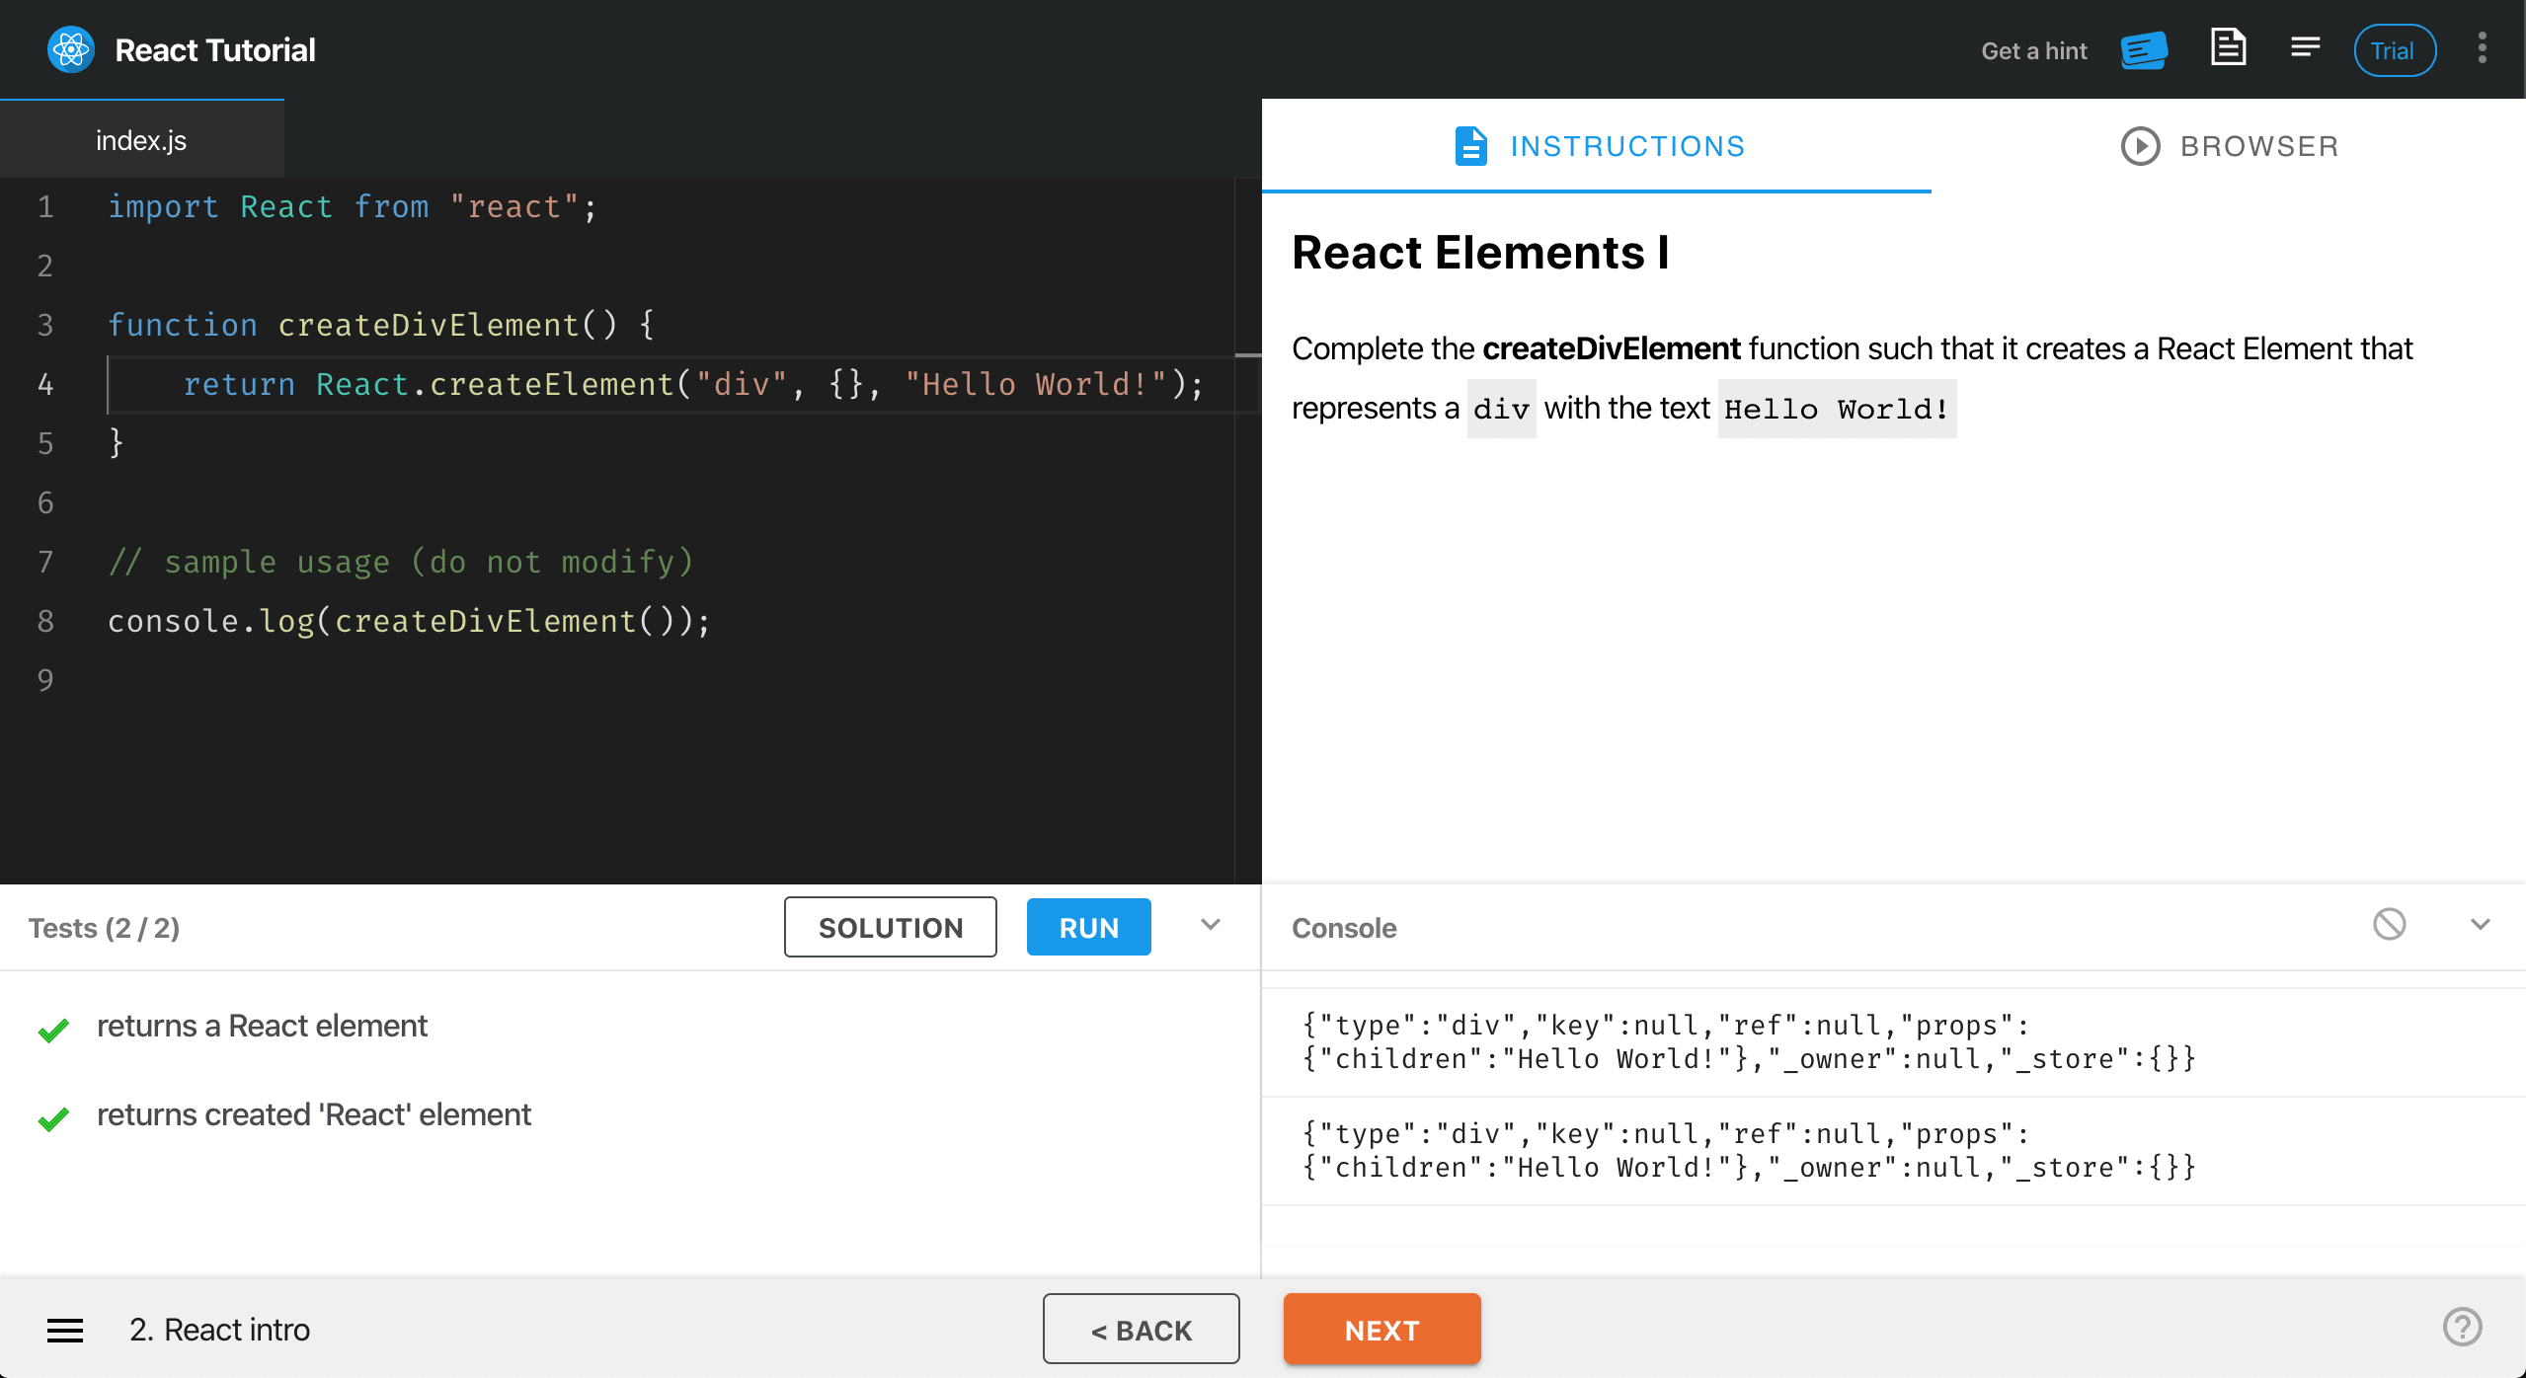Click the Browser play icon

[x=2140, y=146]
